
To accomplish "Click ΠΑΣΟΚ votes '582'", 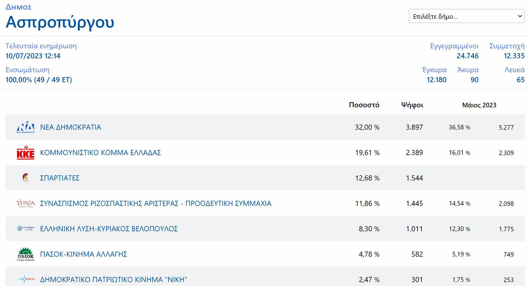I will click(417, 254).
